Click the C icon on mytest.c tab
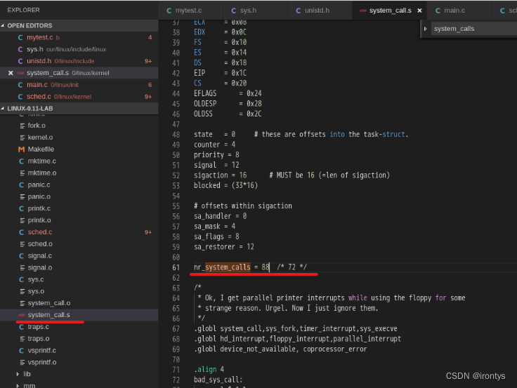Image resolution: width=517 pixels, height=388 pixels. 169,11
